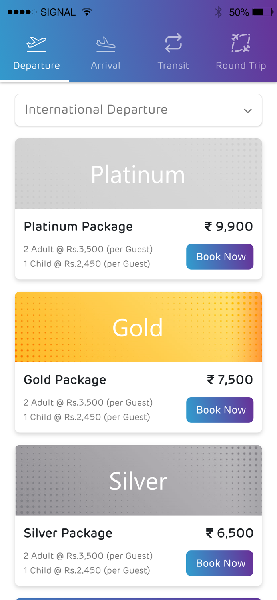The height and width of the screenshot is (600, 277).
Task: Tap the battery indicator icon
Action: 263,12
